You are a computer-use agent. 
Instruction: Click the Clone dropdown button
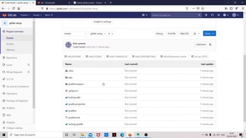coord(209,33)
